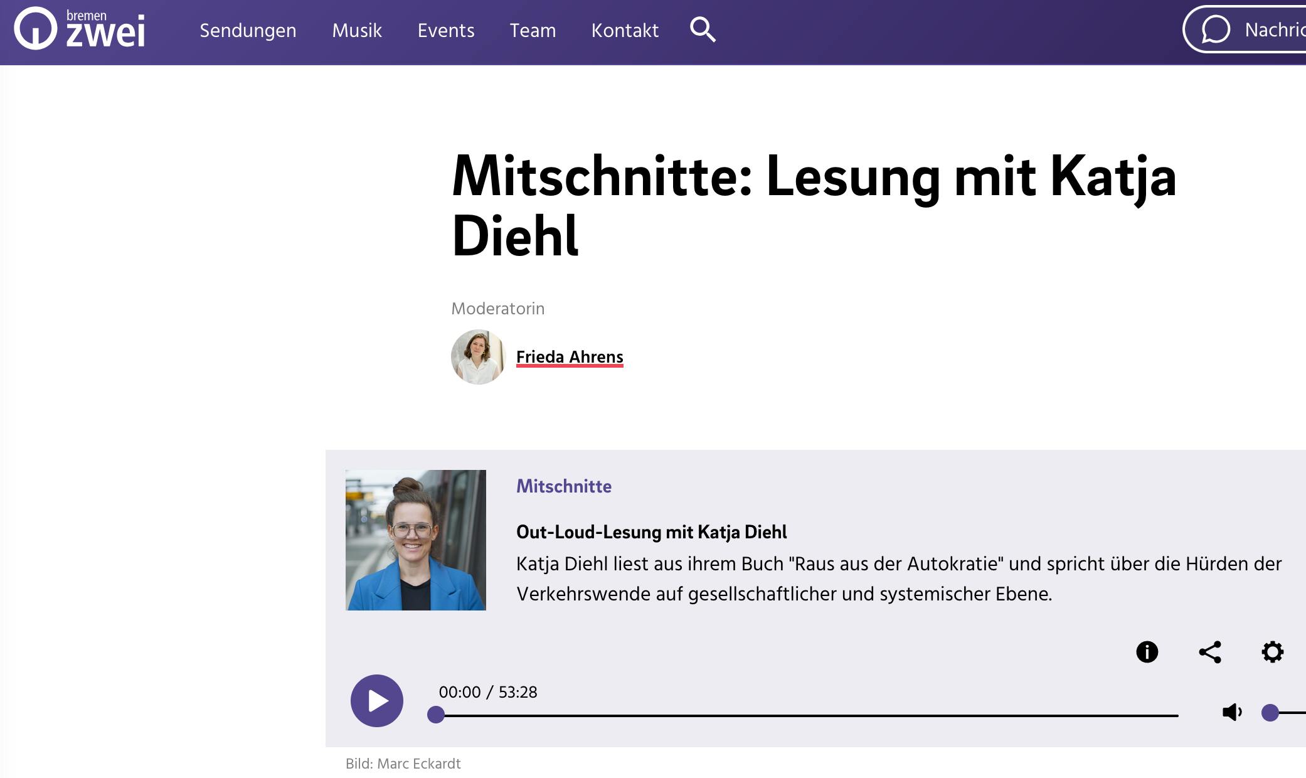Click the Katja Diehl cover image
The image size is (1306, 778).
415,540
